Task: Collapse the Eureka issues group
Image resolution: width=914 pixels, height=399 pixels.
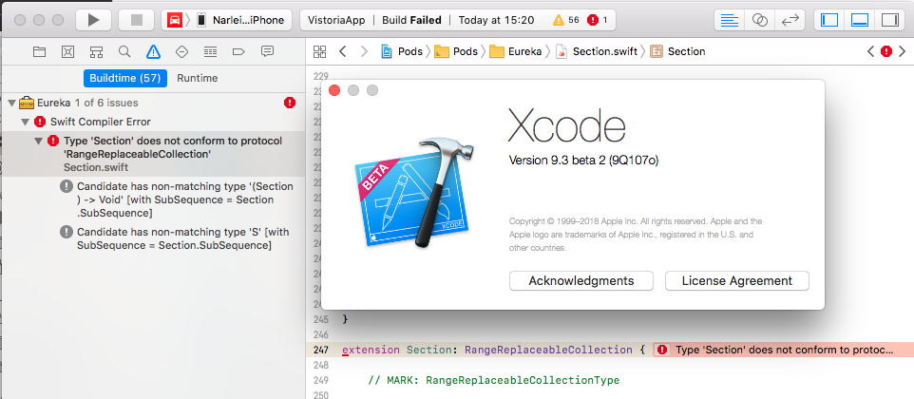Action: (11, 104)
